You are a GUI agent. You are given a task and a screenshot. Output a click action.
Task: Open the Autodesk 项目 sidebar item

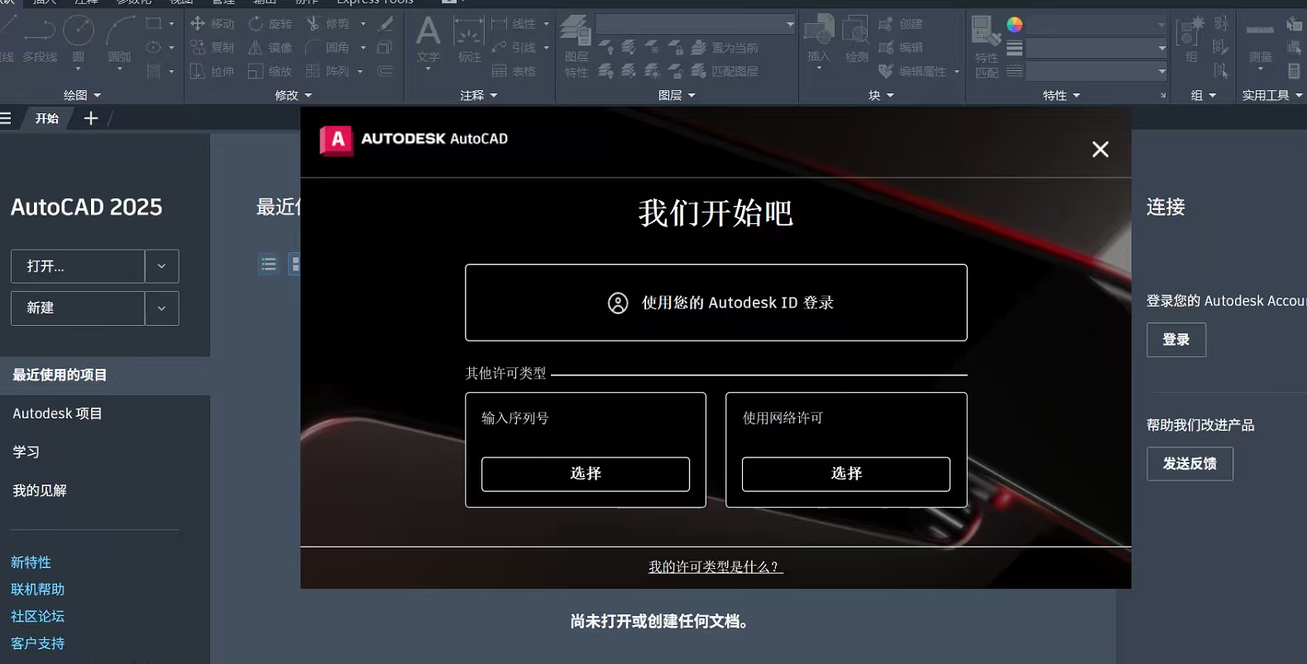click(57, 413)
